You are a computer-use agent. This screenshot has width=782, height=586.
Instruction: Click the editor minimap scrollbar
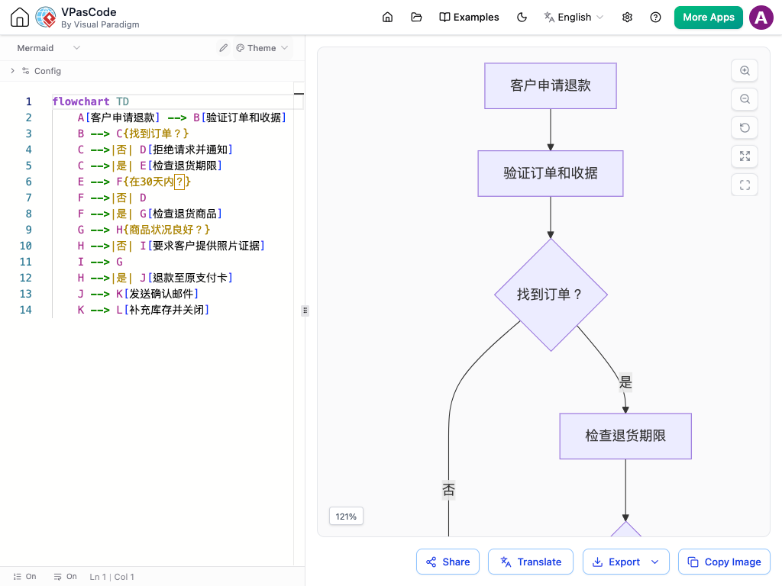pos(299,324)
